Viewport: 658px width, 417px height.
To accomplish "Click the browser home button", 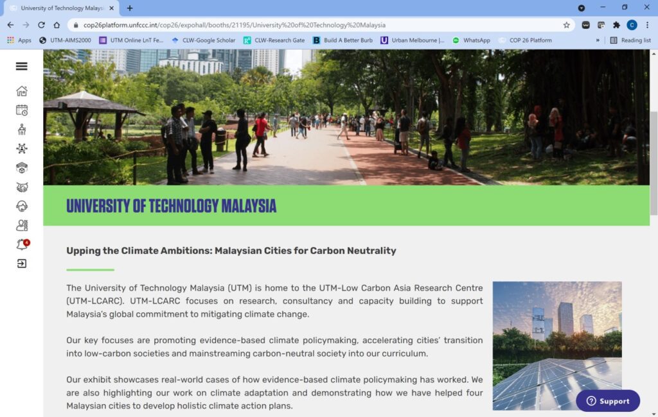I will point(57,25).
